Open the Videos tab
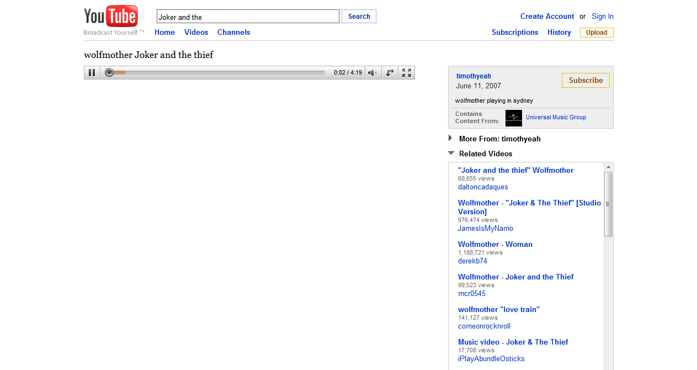This screenshot has width=697, height=370. (196, 33)
